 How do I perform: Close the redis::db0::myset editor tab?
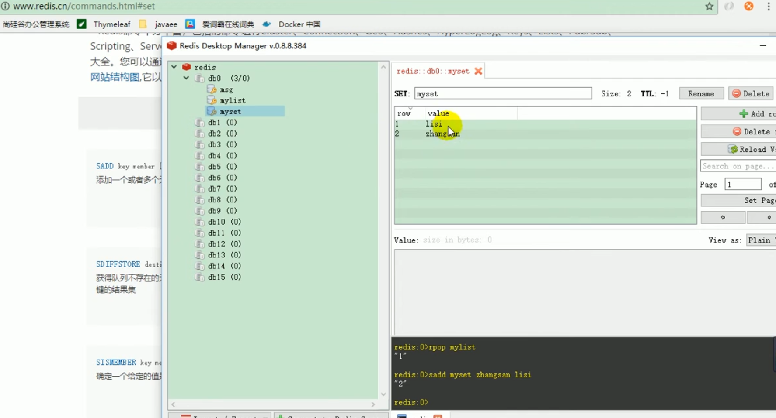[478, 71]
